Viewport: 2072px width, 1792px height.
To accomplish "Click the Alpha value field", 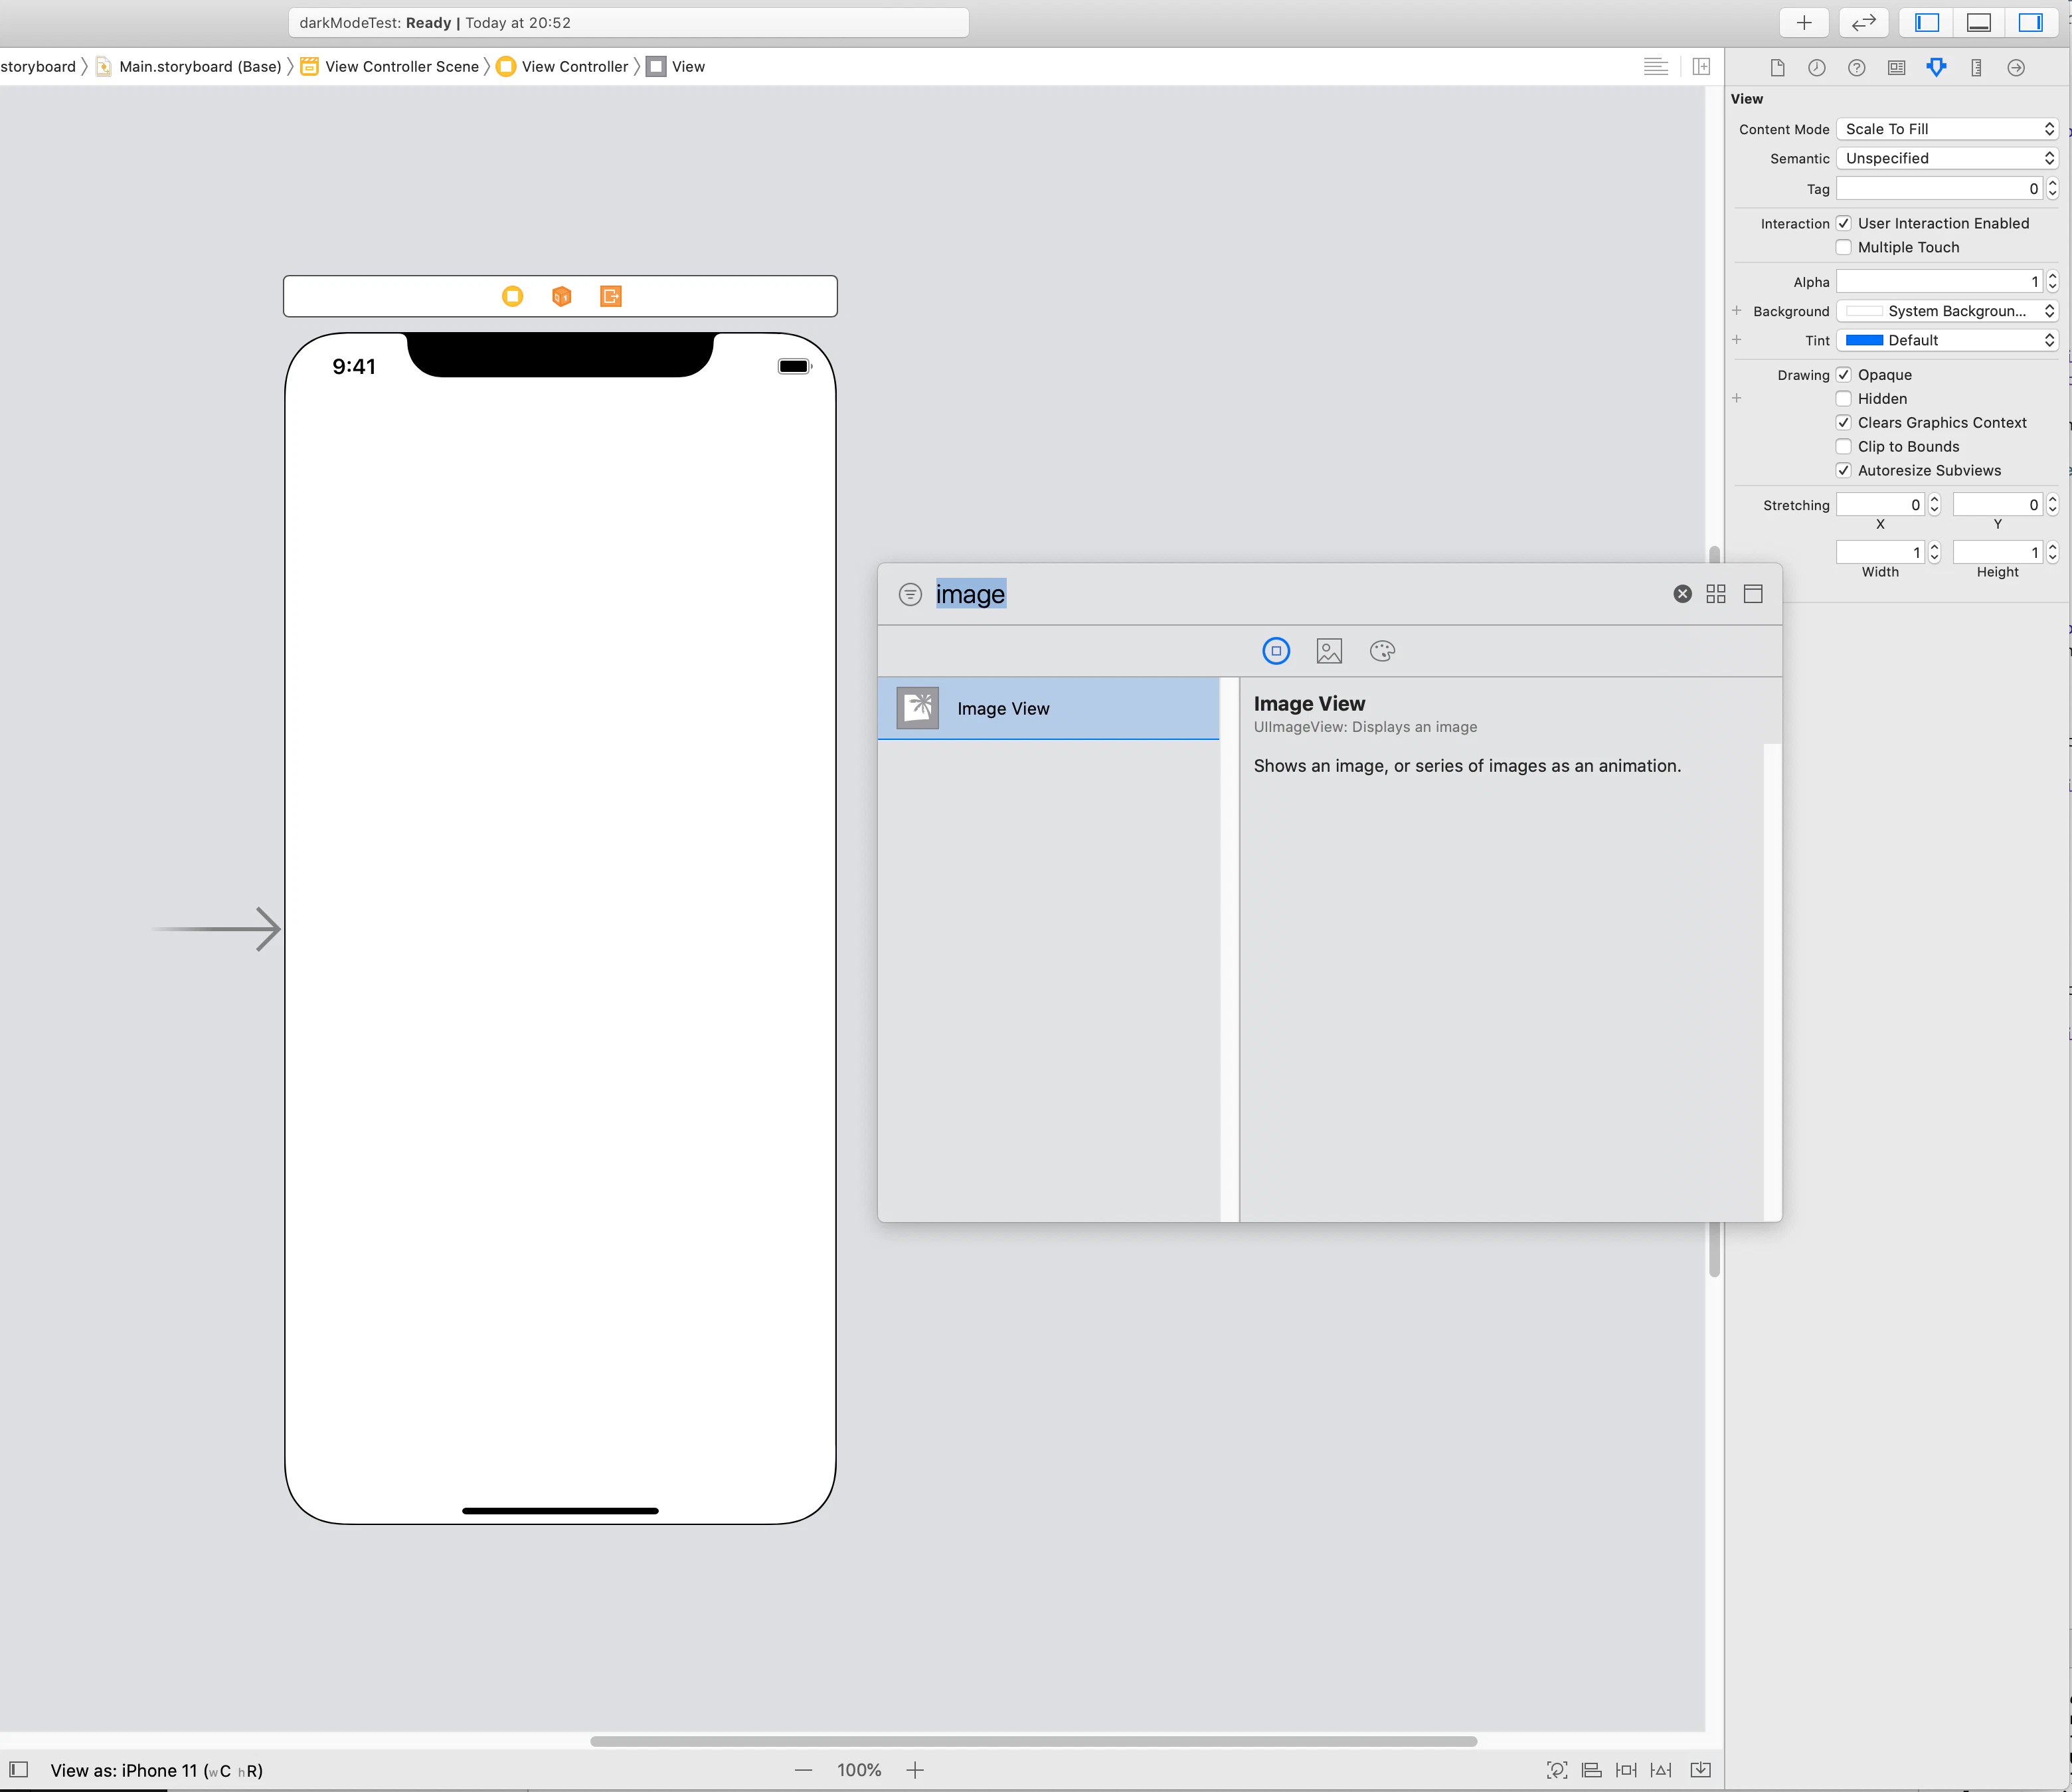I will tap(1940, 282).
